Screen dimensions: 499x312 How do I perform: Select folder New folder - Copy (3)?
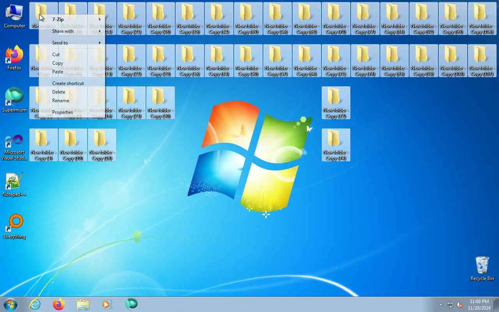point(44,145)
